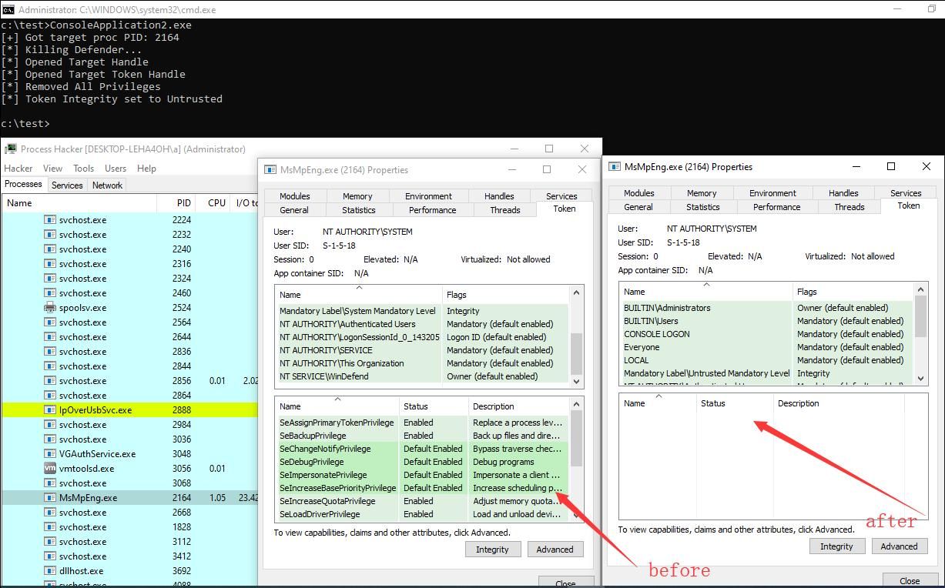Click the VGAuthService.exe process icon

coord(50,454)
